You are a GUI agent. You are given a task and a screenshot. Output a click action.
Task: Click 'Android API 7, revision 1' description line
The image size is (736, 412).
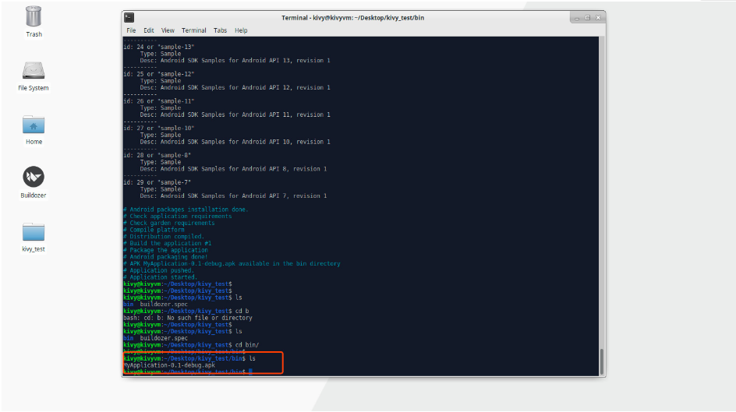point(233,196)
